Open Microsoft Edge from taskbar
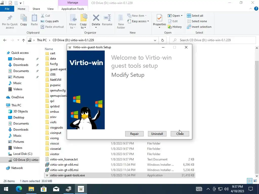Image resolution: width=259 pixels, height=194 pixels. point(19,189)
